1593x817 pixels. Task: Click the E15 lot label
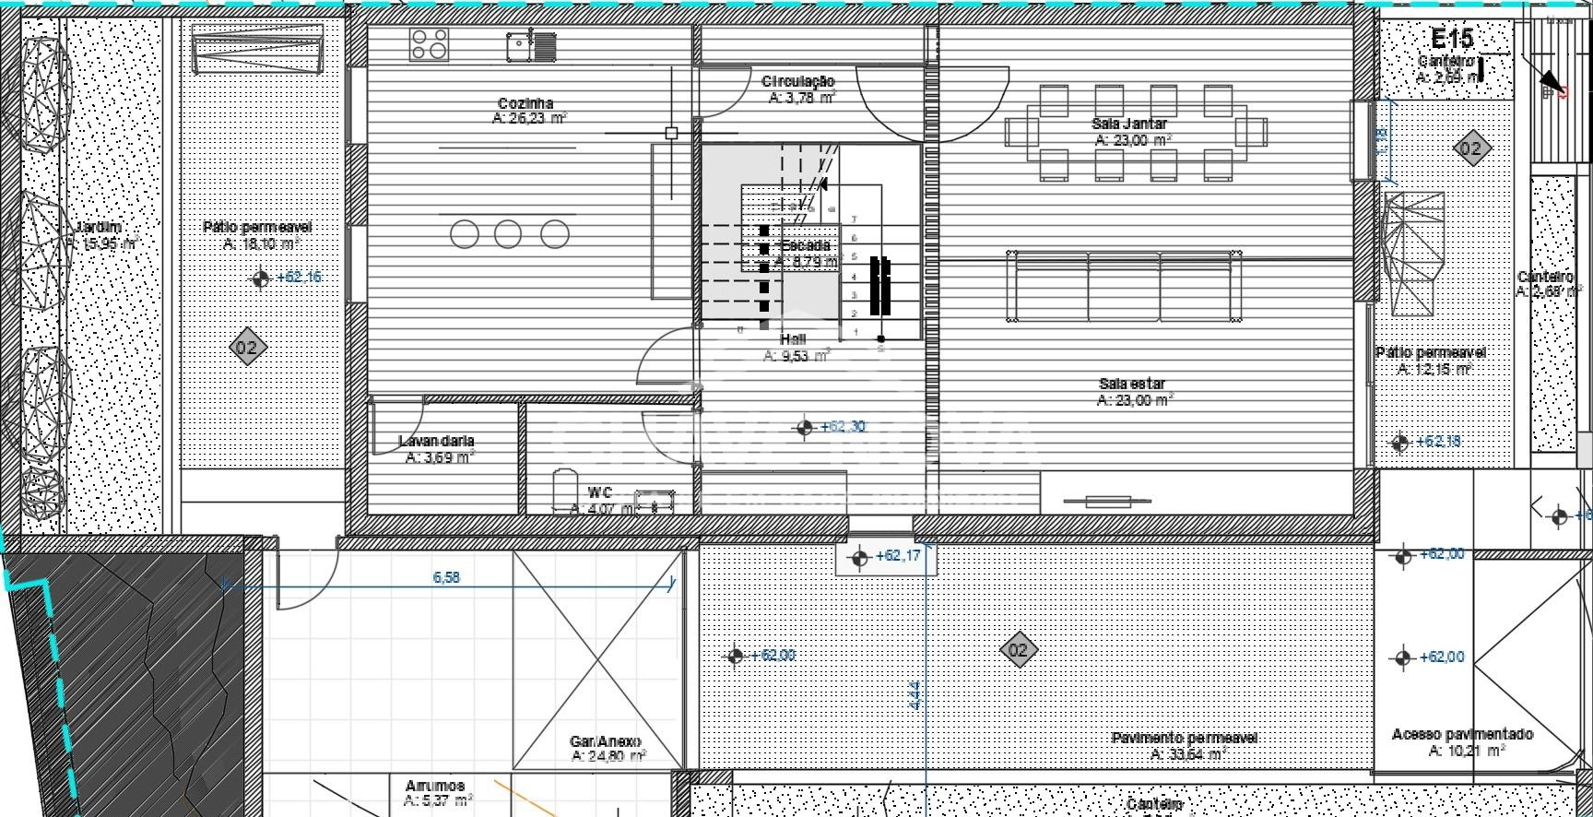(x=1451, y=39)
